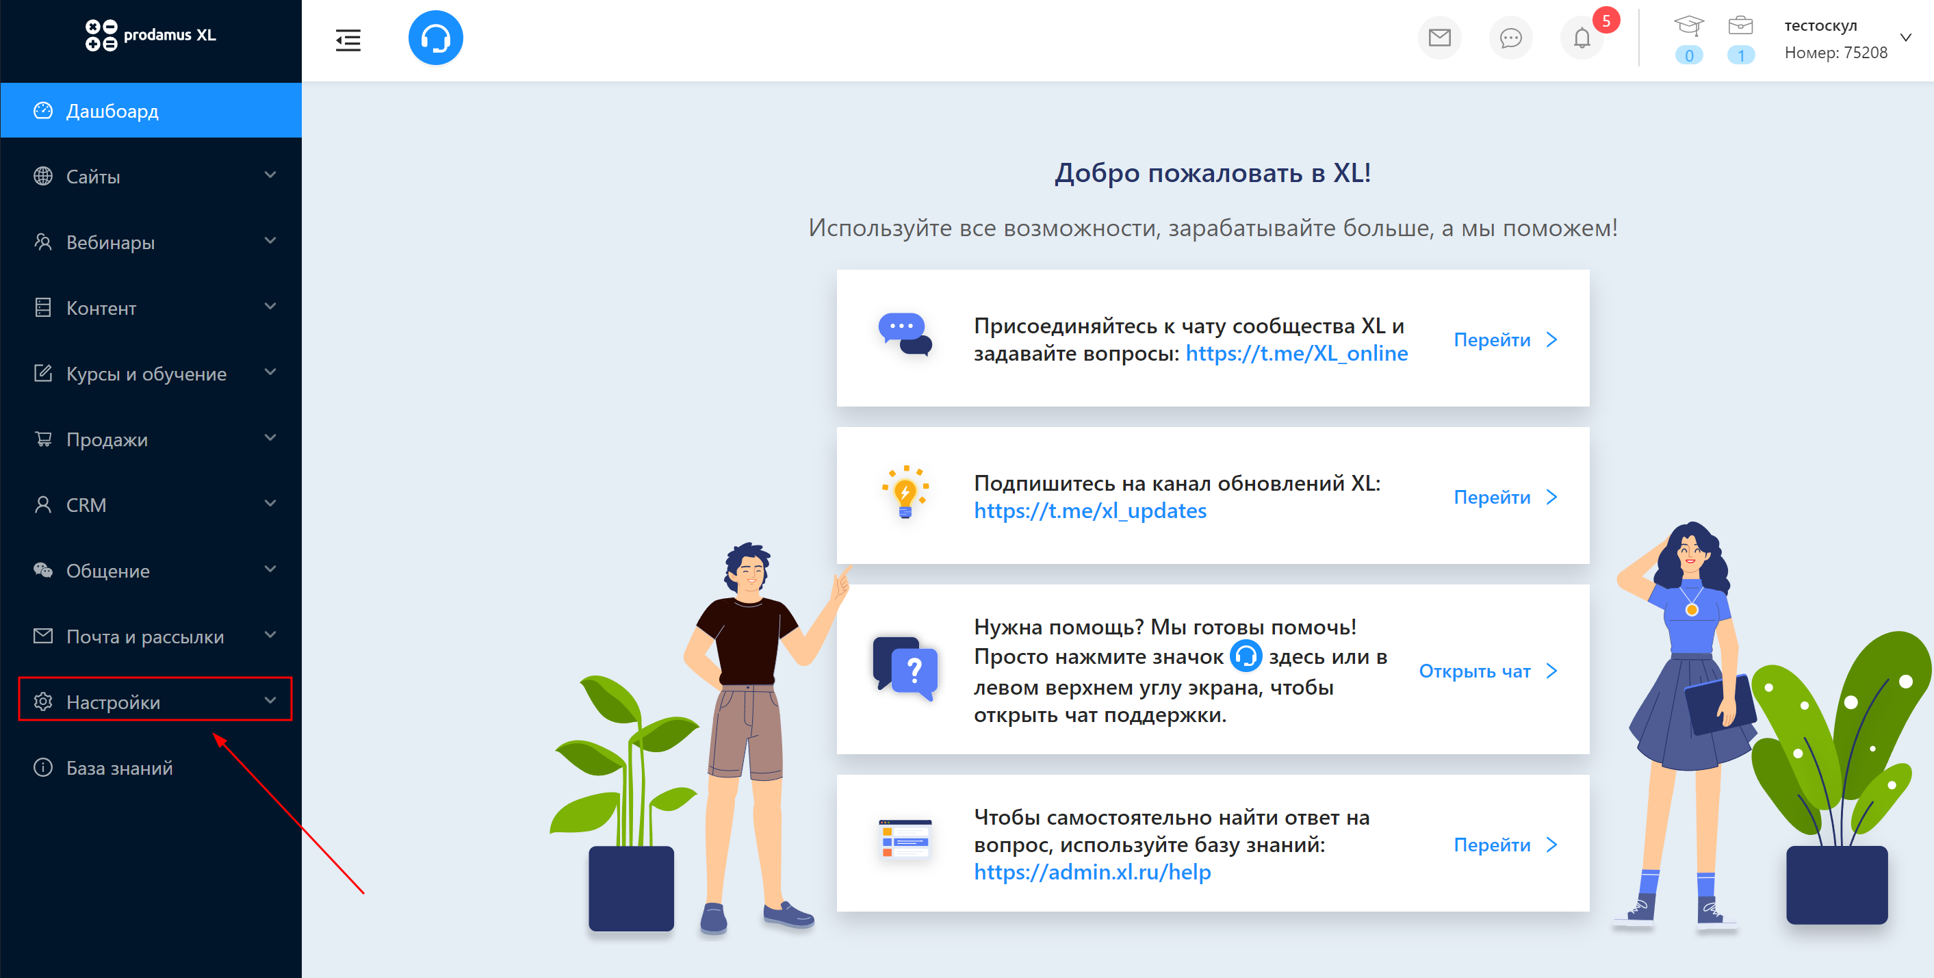Click the headset support chat icon
The image size is (1934, 978).
[435, 38]
